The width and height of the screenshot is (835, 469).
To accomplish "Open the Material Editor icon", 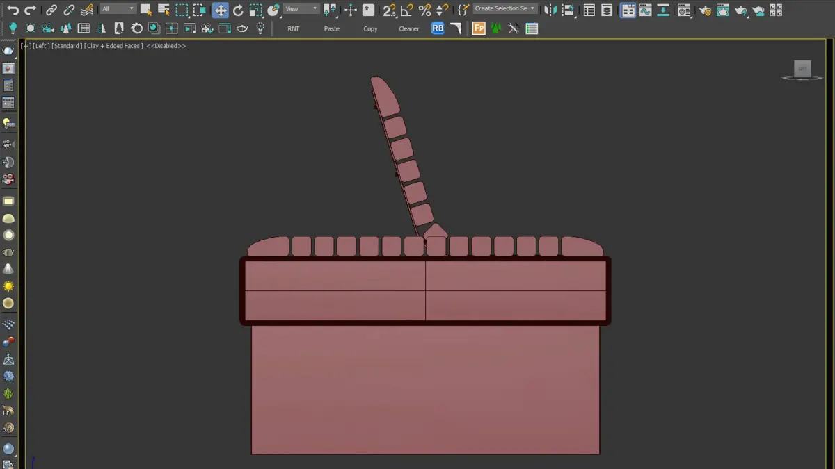I will coord(685,10).
